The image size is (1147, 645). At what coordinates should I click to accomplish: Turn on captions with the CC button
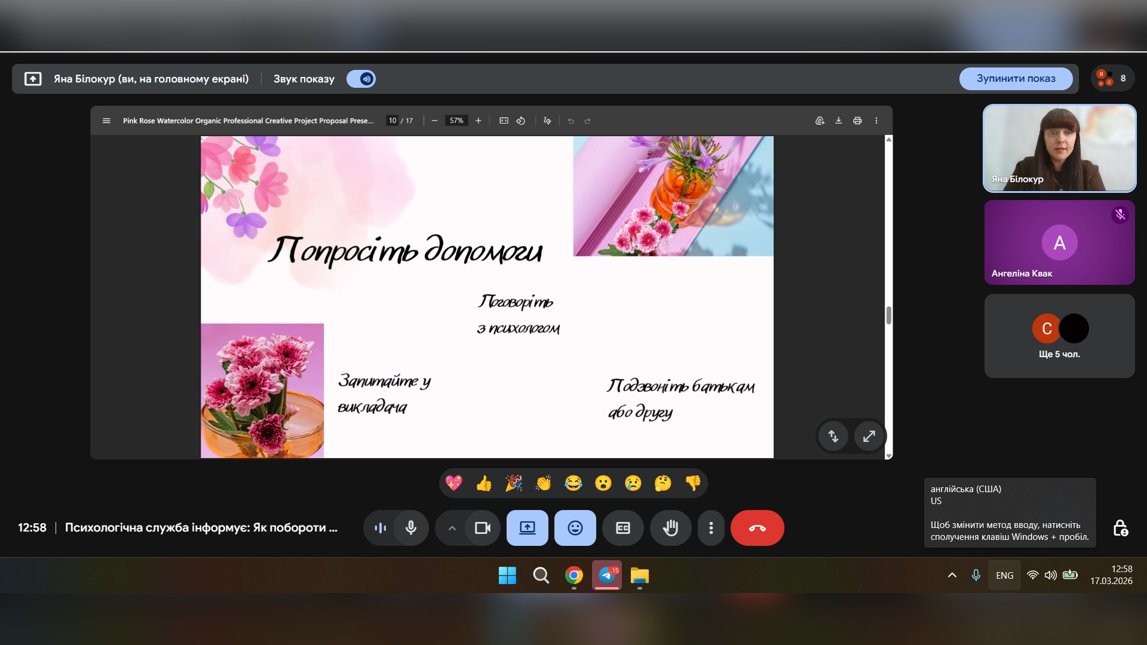622,528
